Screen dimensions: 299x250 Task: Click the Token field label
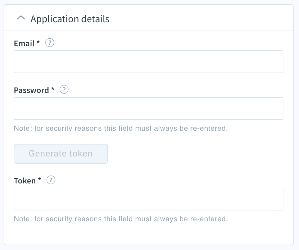click(25, 181)
